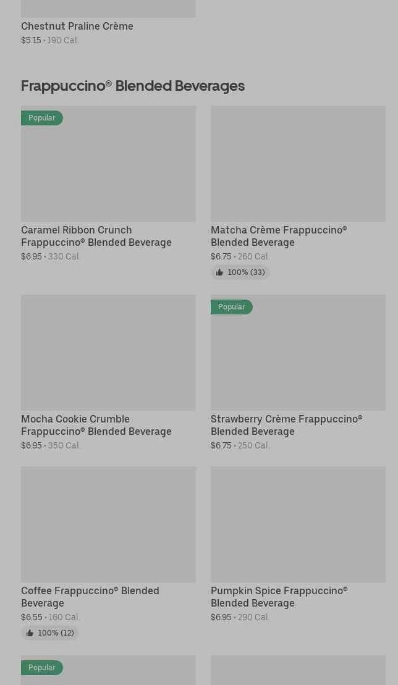Image resolution: width=398 pixels, height=685 pixels.
Task: Select Mocha Cookie Crumble Frappuccino title
Action: [96, 425]
